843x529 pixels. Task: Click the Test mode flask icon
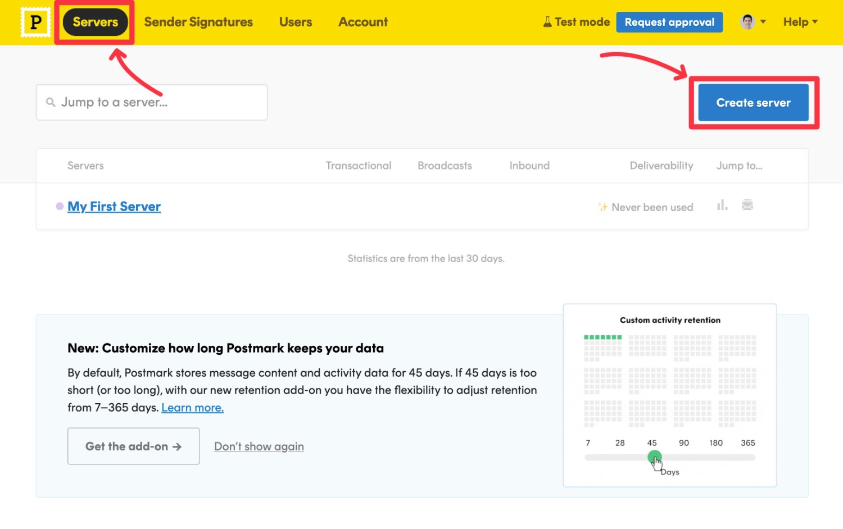click(x=547, y=22)
